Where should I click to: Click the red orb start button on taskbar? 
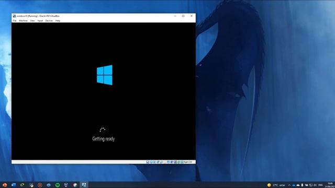click(x=5, y=185)
